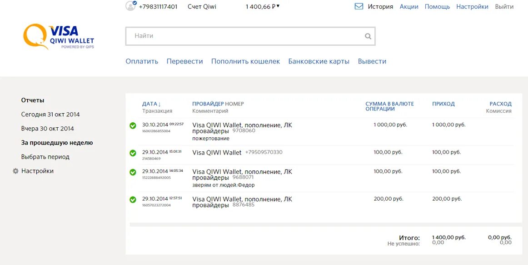Open sidebar Настройки link

coord(37,171)
